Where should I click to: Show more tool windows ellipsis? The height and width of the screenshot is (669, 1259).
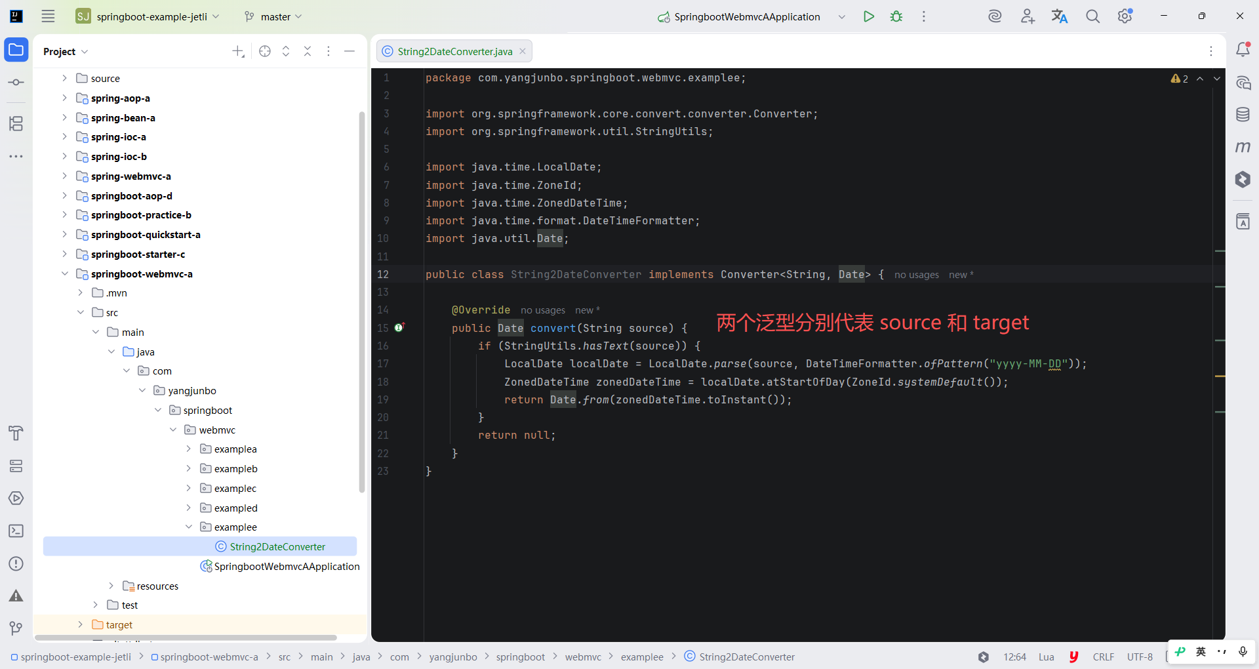point(16,156)
